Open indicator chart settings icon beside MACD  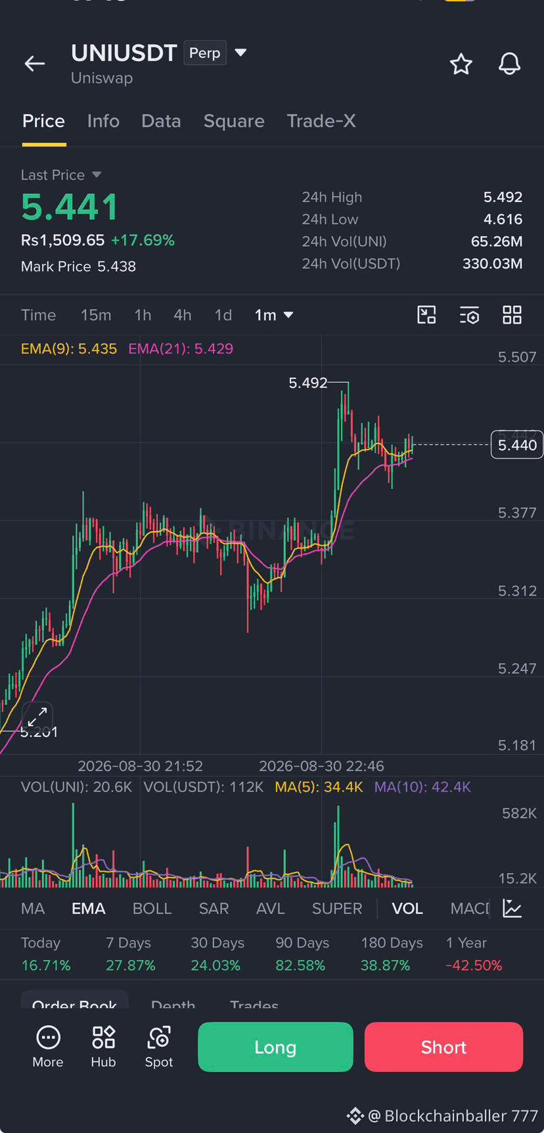[x=512, y=909]
